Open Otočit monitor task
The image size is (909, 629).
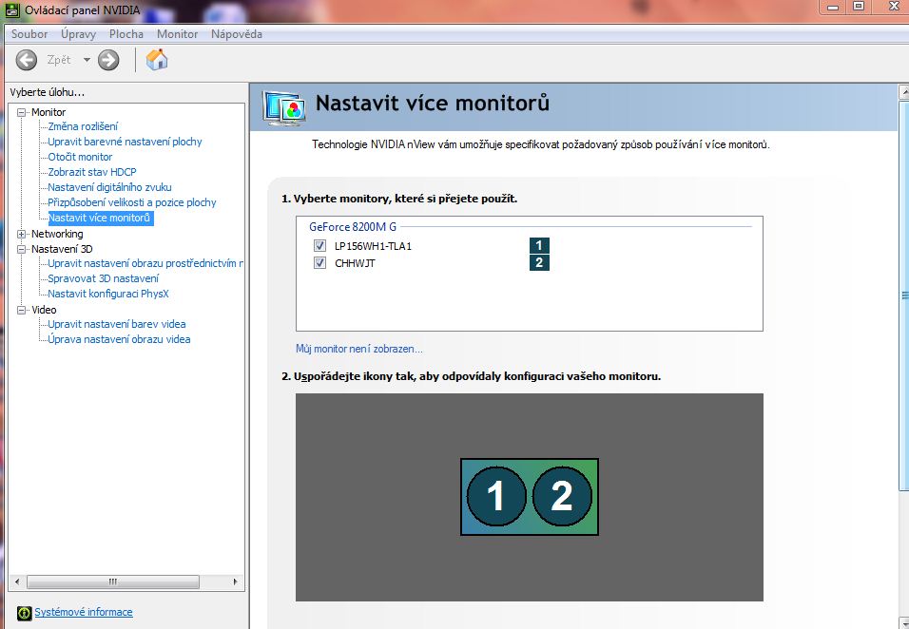click(x=80, y=157)
